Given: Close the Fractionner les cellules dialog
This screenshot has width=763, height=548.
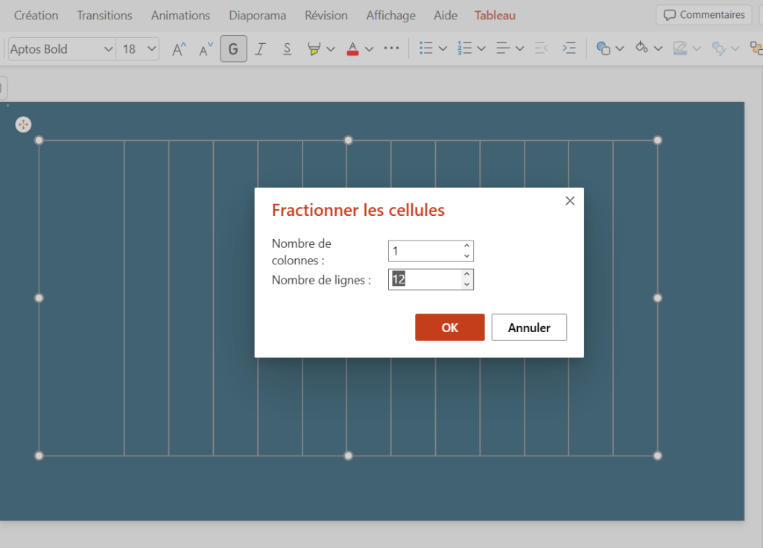Looking at the screenshot, I should coord(570,201).
